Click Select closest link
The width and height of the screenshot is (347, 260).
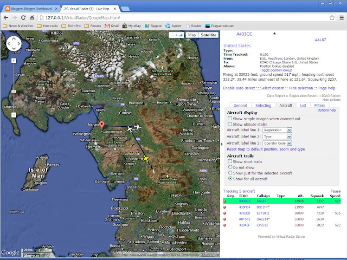point(272,88)
